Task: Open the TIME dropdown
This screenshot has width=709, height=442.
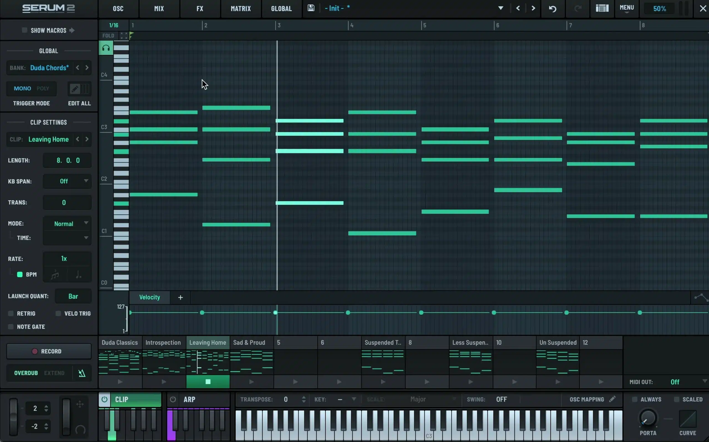Action: point(67,238)
